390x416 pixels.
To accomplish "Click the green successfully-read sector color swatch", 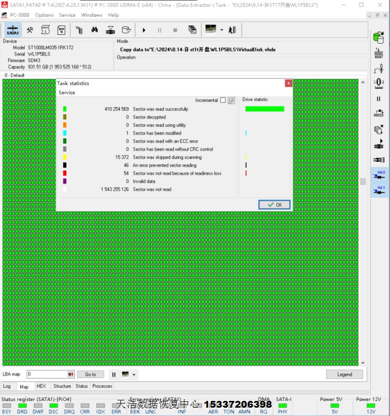I will (x=65, y=109).
